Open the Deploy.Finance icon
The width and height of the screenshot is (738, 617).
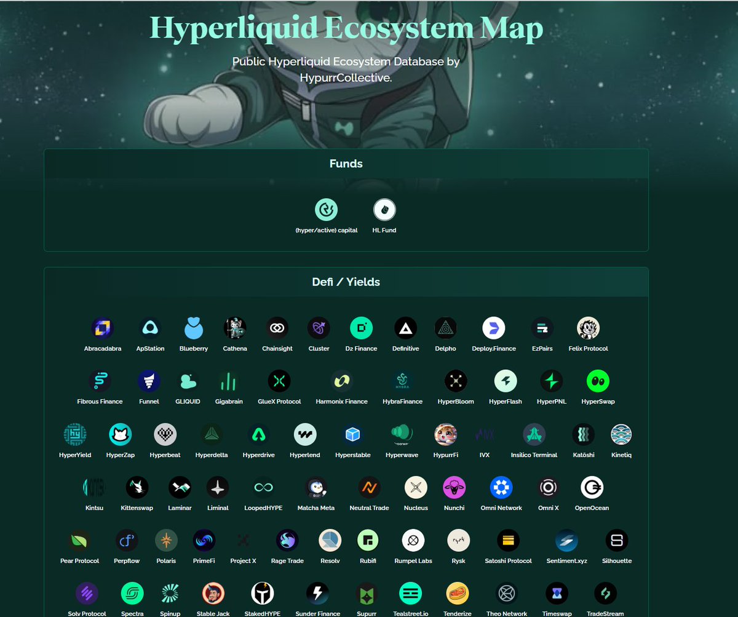pos(493,328)
